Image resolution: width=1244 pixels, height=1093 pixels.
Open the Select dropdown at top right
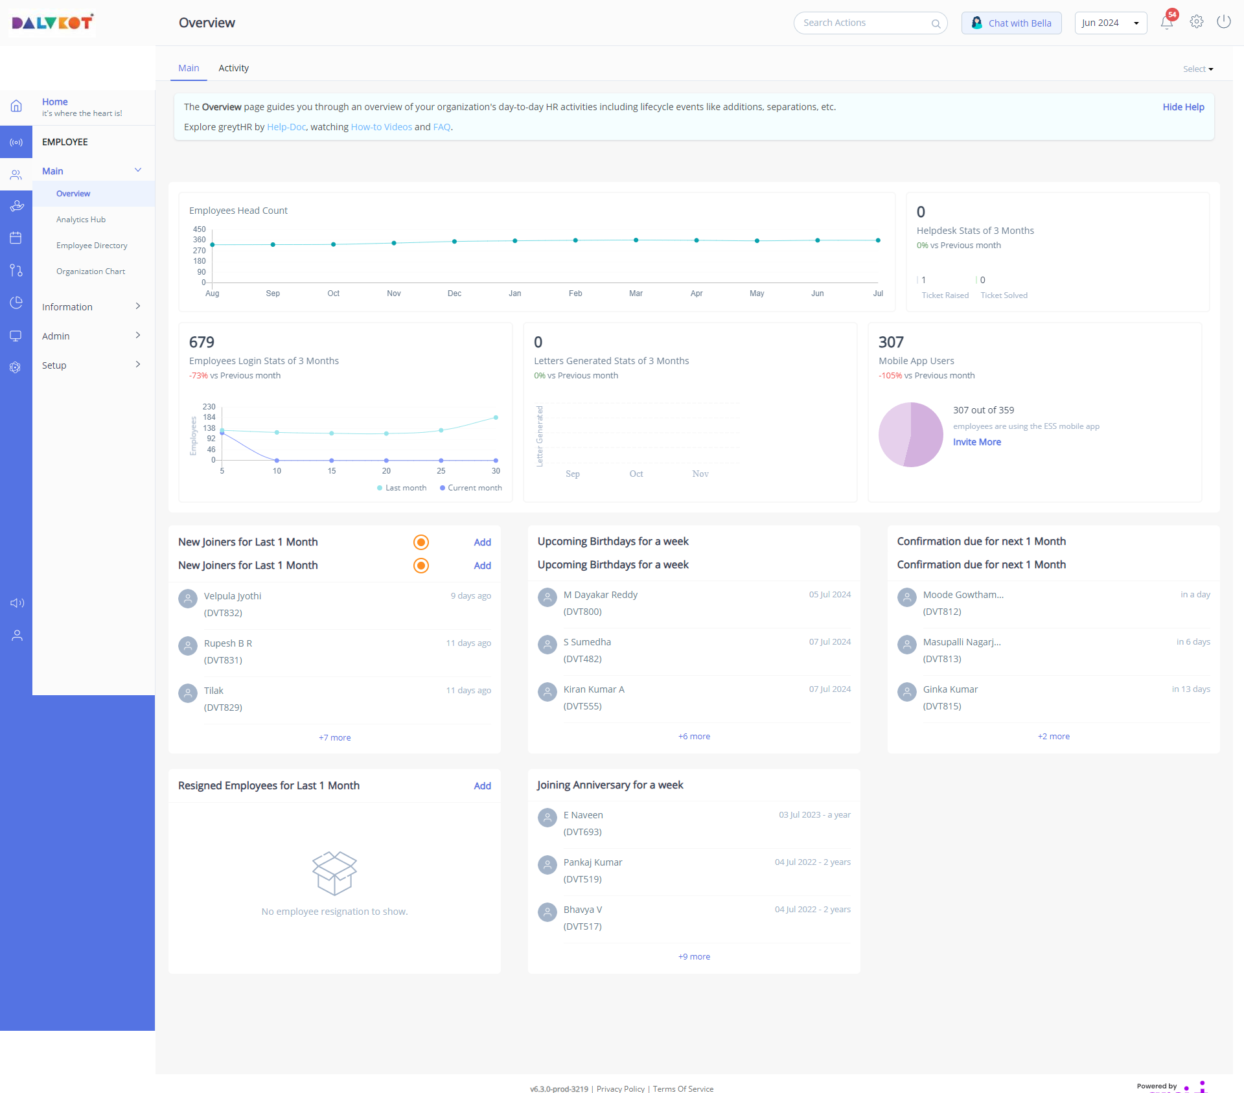click(x=1197, y=69)
